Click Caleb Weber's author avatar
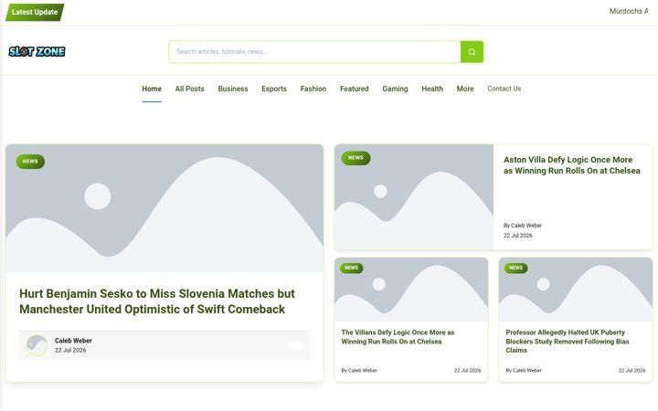 click(x=37, y=345)
